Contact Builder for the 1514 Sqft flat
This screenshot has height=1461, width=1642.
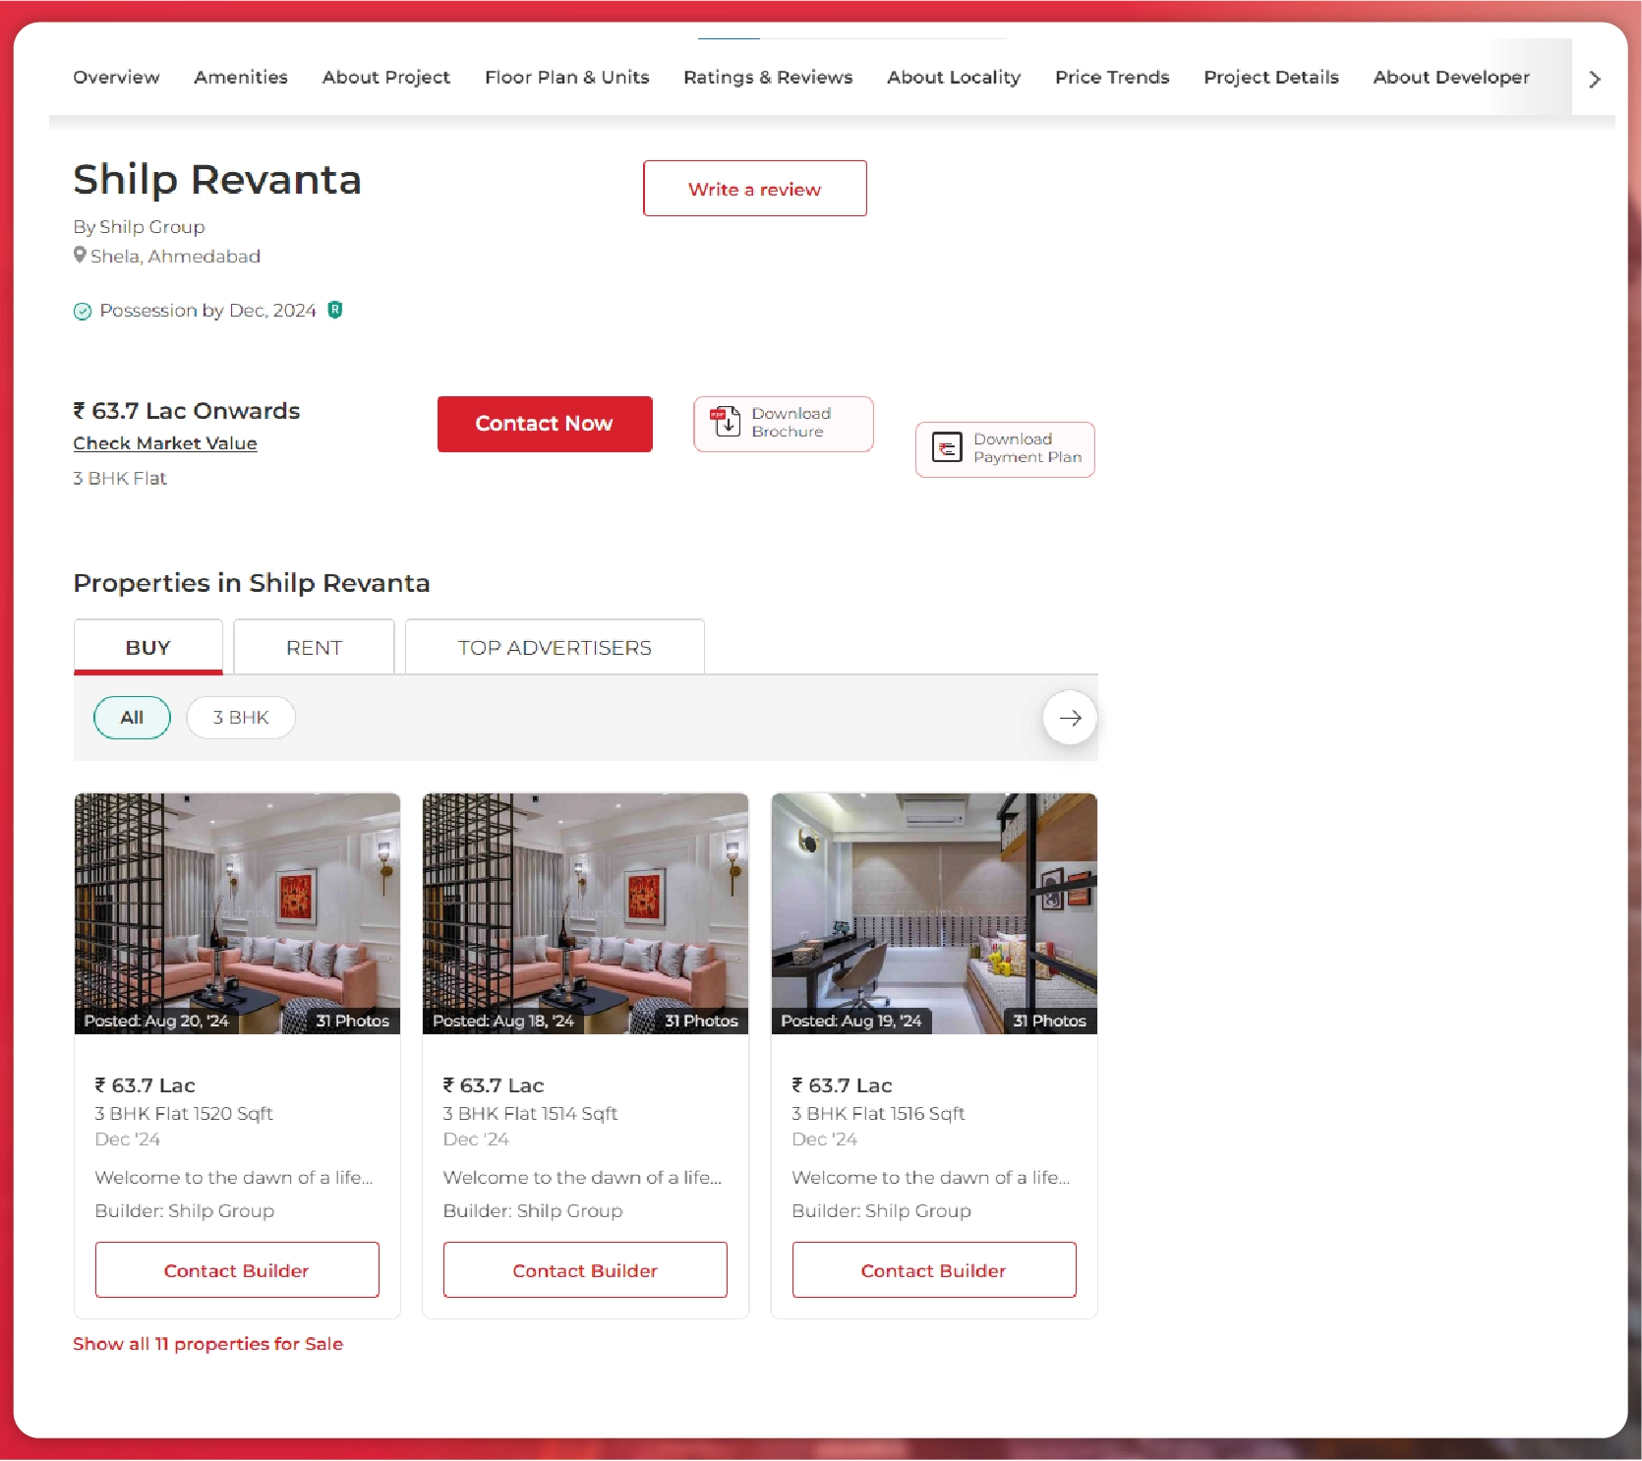(x=585, y=1270)
